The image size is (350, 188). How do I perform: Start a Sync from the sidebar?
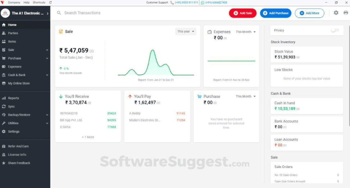point(12,106)
